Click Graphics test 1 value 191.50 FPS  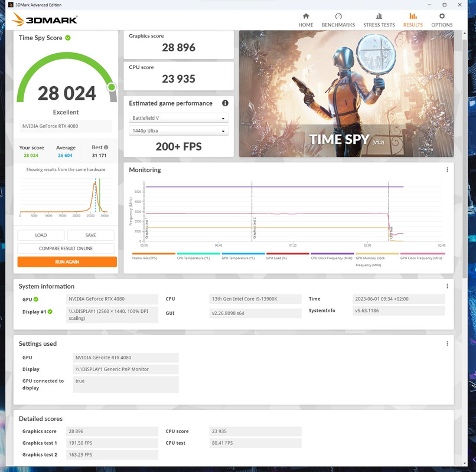(112, 443)
